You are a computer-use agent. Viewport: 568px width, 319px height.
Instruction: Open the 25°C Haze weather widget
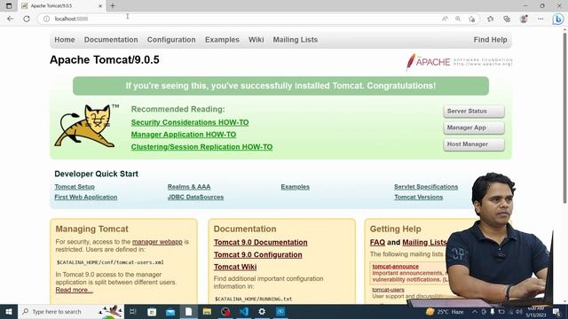[x=446, y=311]
